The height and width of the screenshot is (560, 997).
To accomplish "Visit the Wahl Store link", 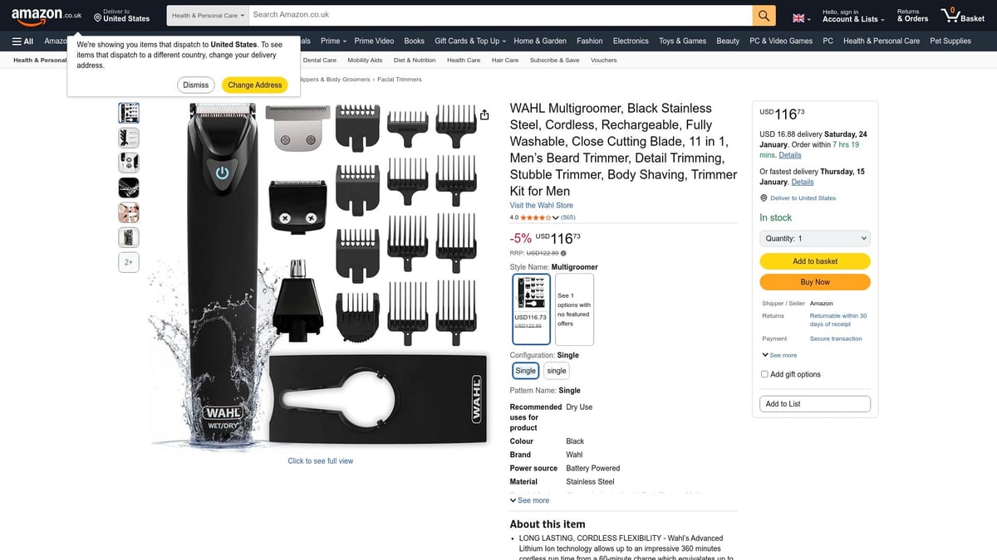I will click(541, 205).
